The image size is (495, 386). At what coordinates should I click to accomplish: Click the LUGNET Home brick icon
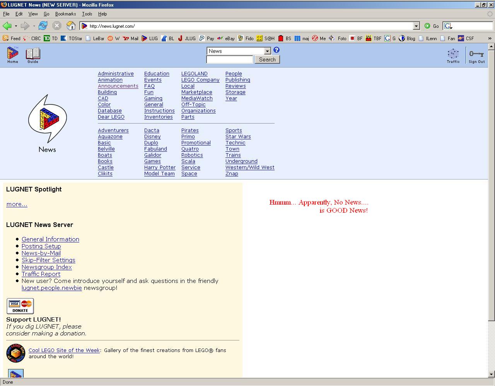click(13, 55)
